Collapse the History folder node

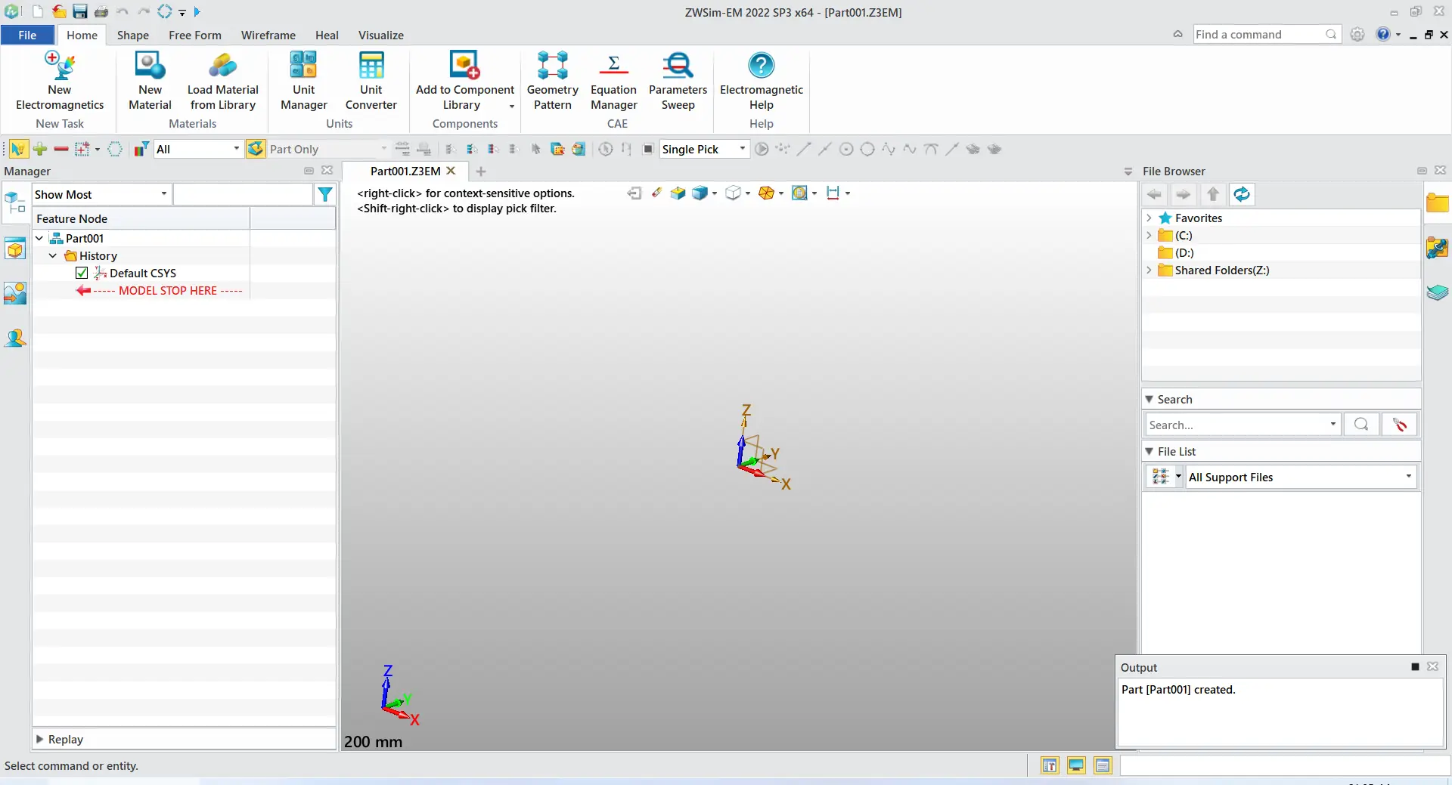point(53,255)
